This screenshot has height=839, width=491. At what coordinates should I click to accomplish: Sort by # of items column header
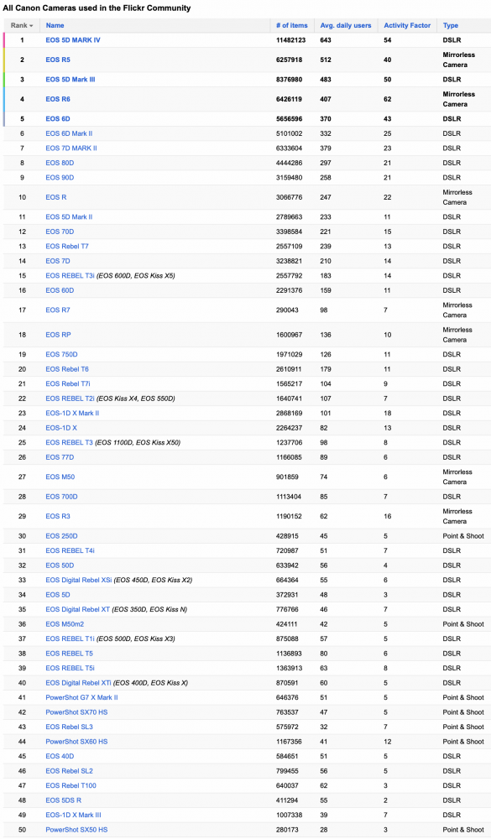tap(292, 26)
